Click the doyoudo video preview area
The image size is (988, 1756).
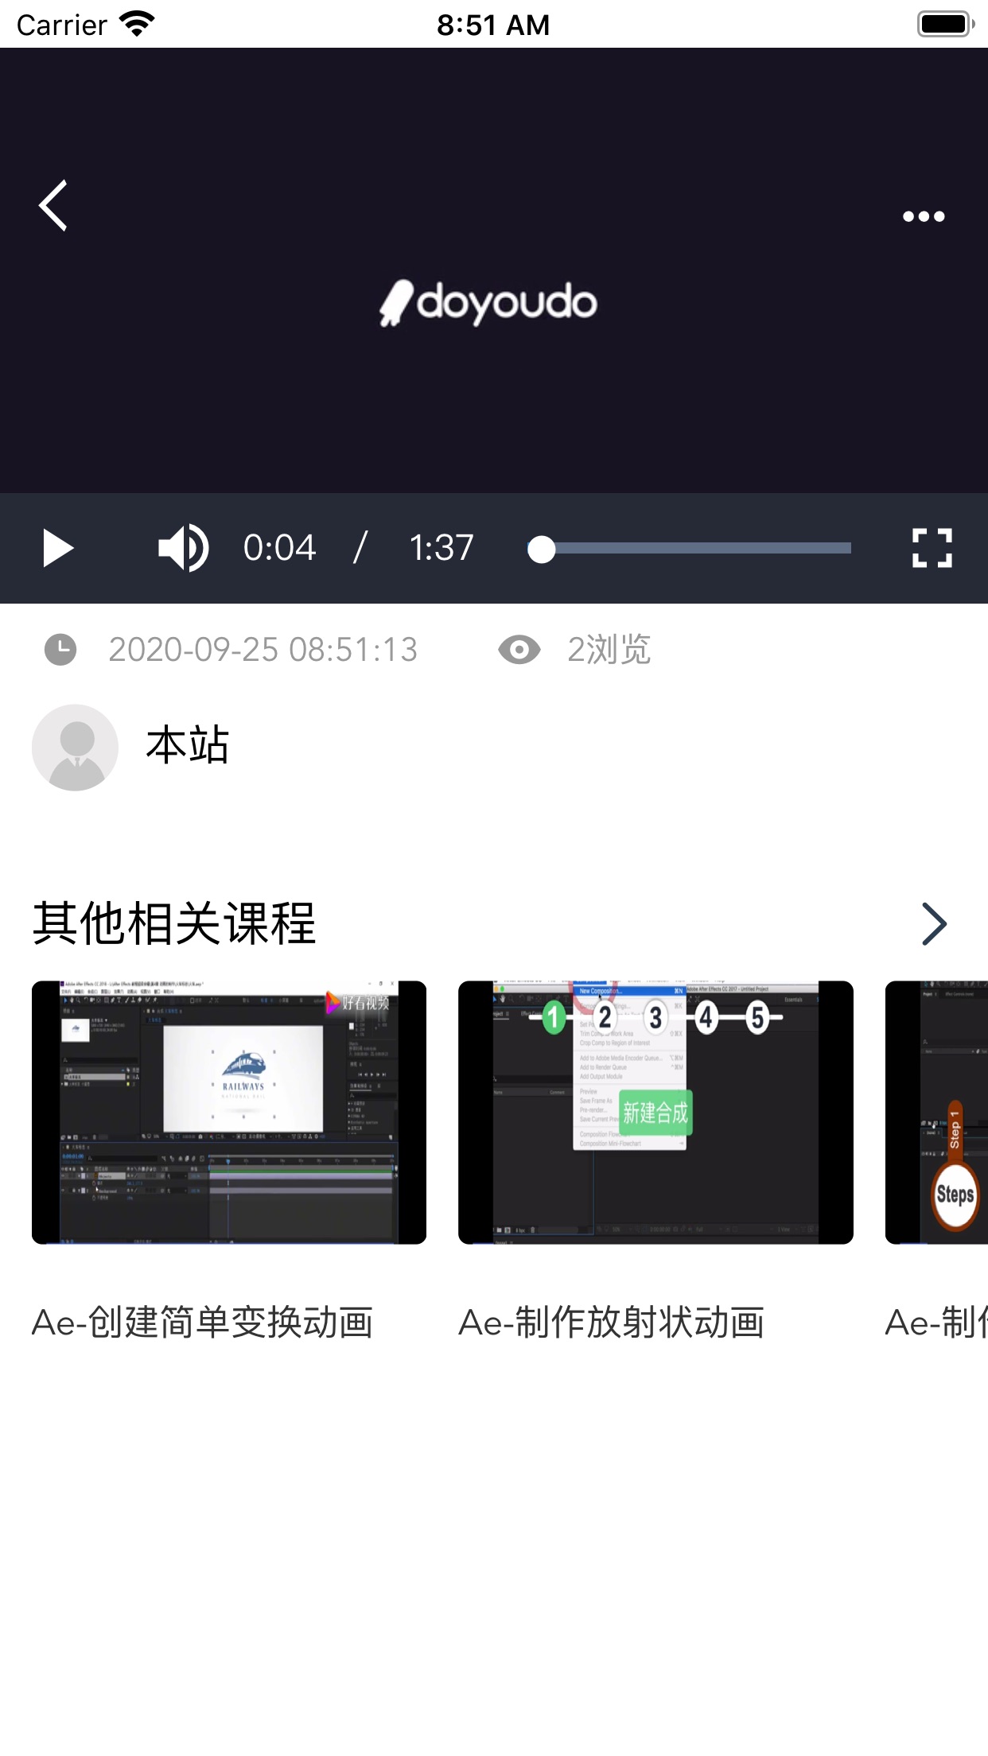[x=494, y=270]
